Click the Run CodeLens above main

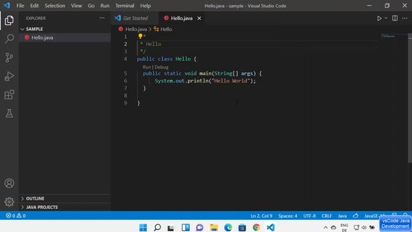[x=147, y=67]
